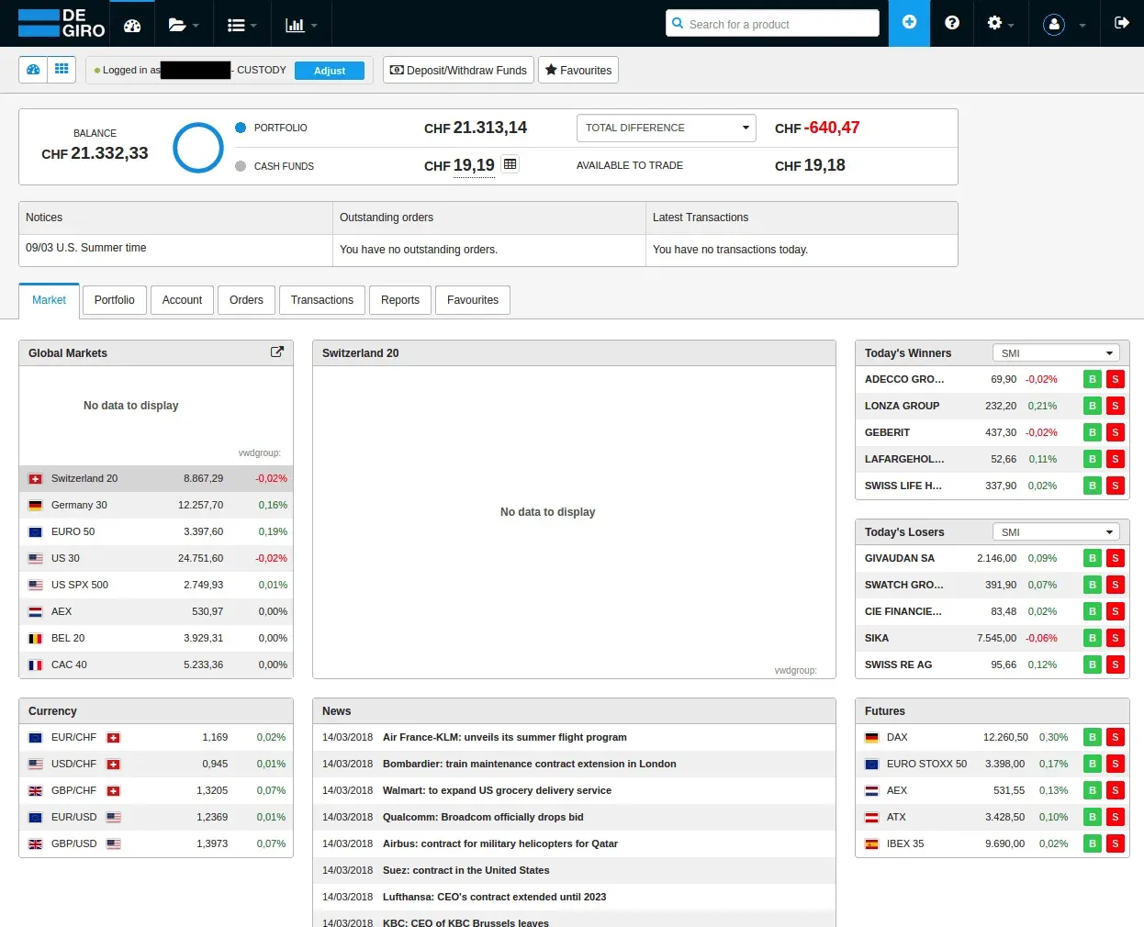Select Switzerland 20 row in Global Markets
1144x927 pixels.
point(156,478)
